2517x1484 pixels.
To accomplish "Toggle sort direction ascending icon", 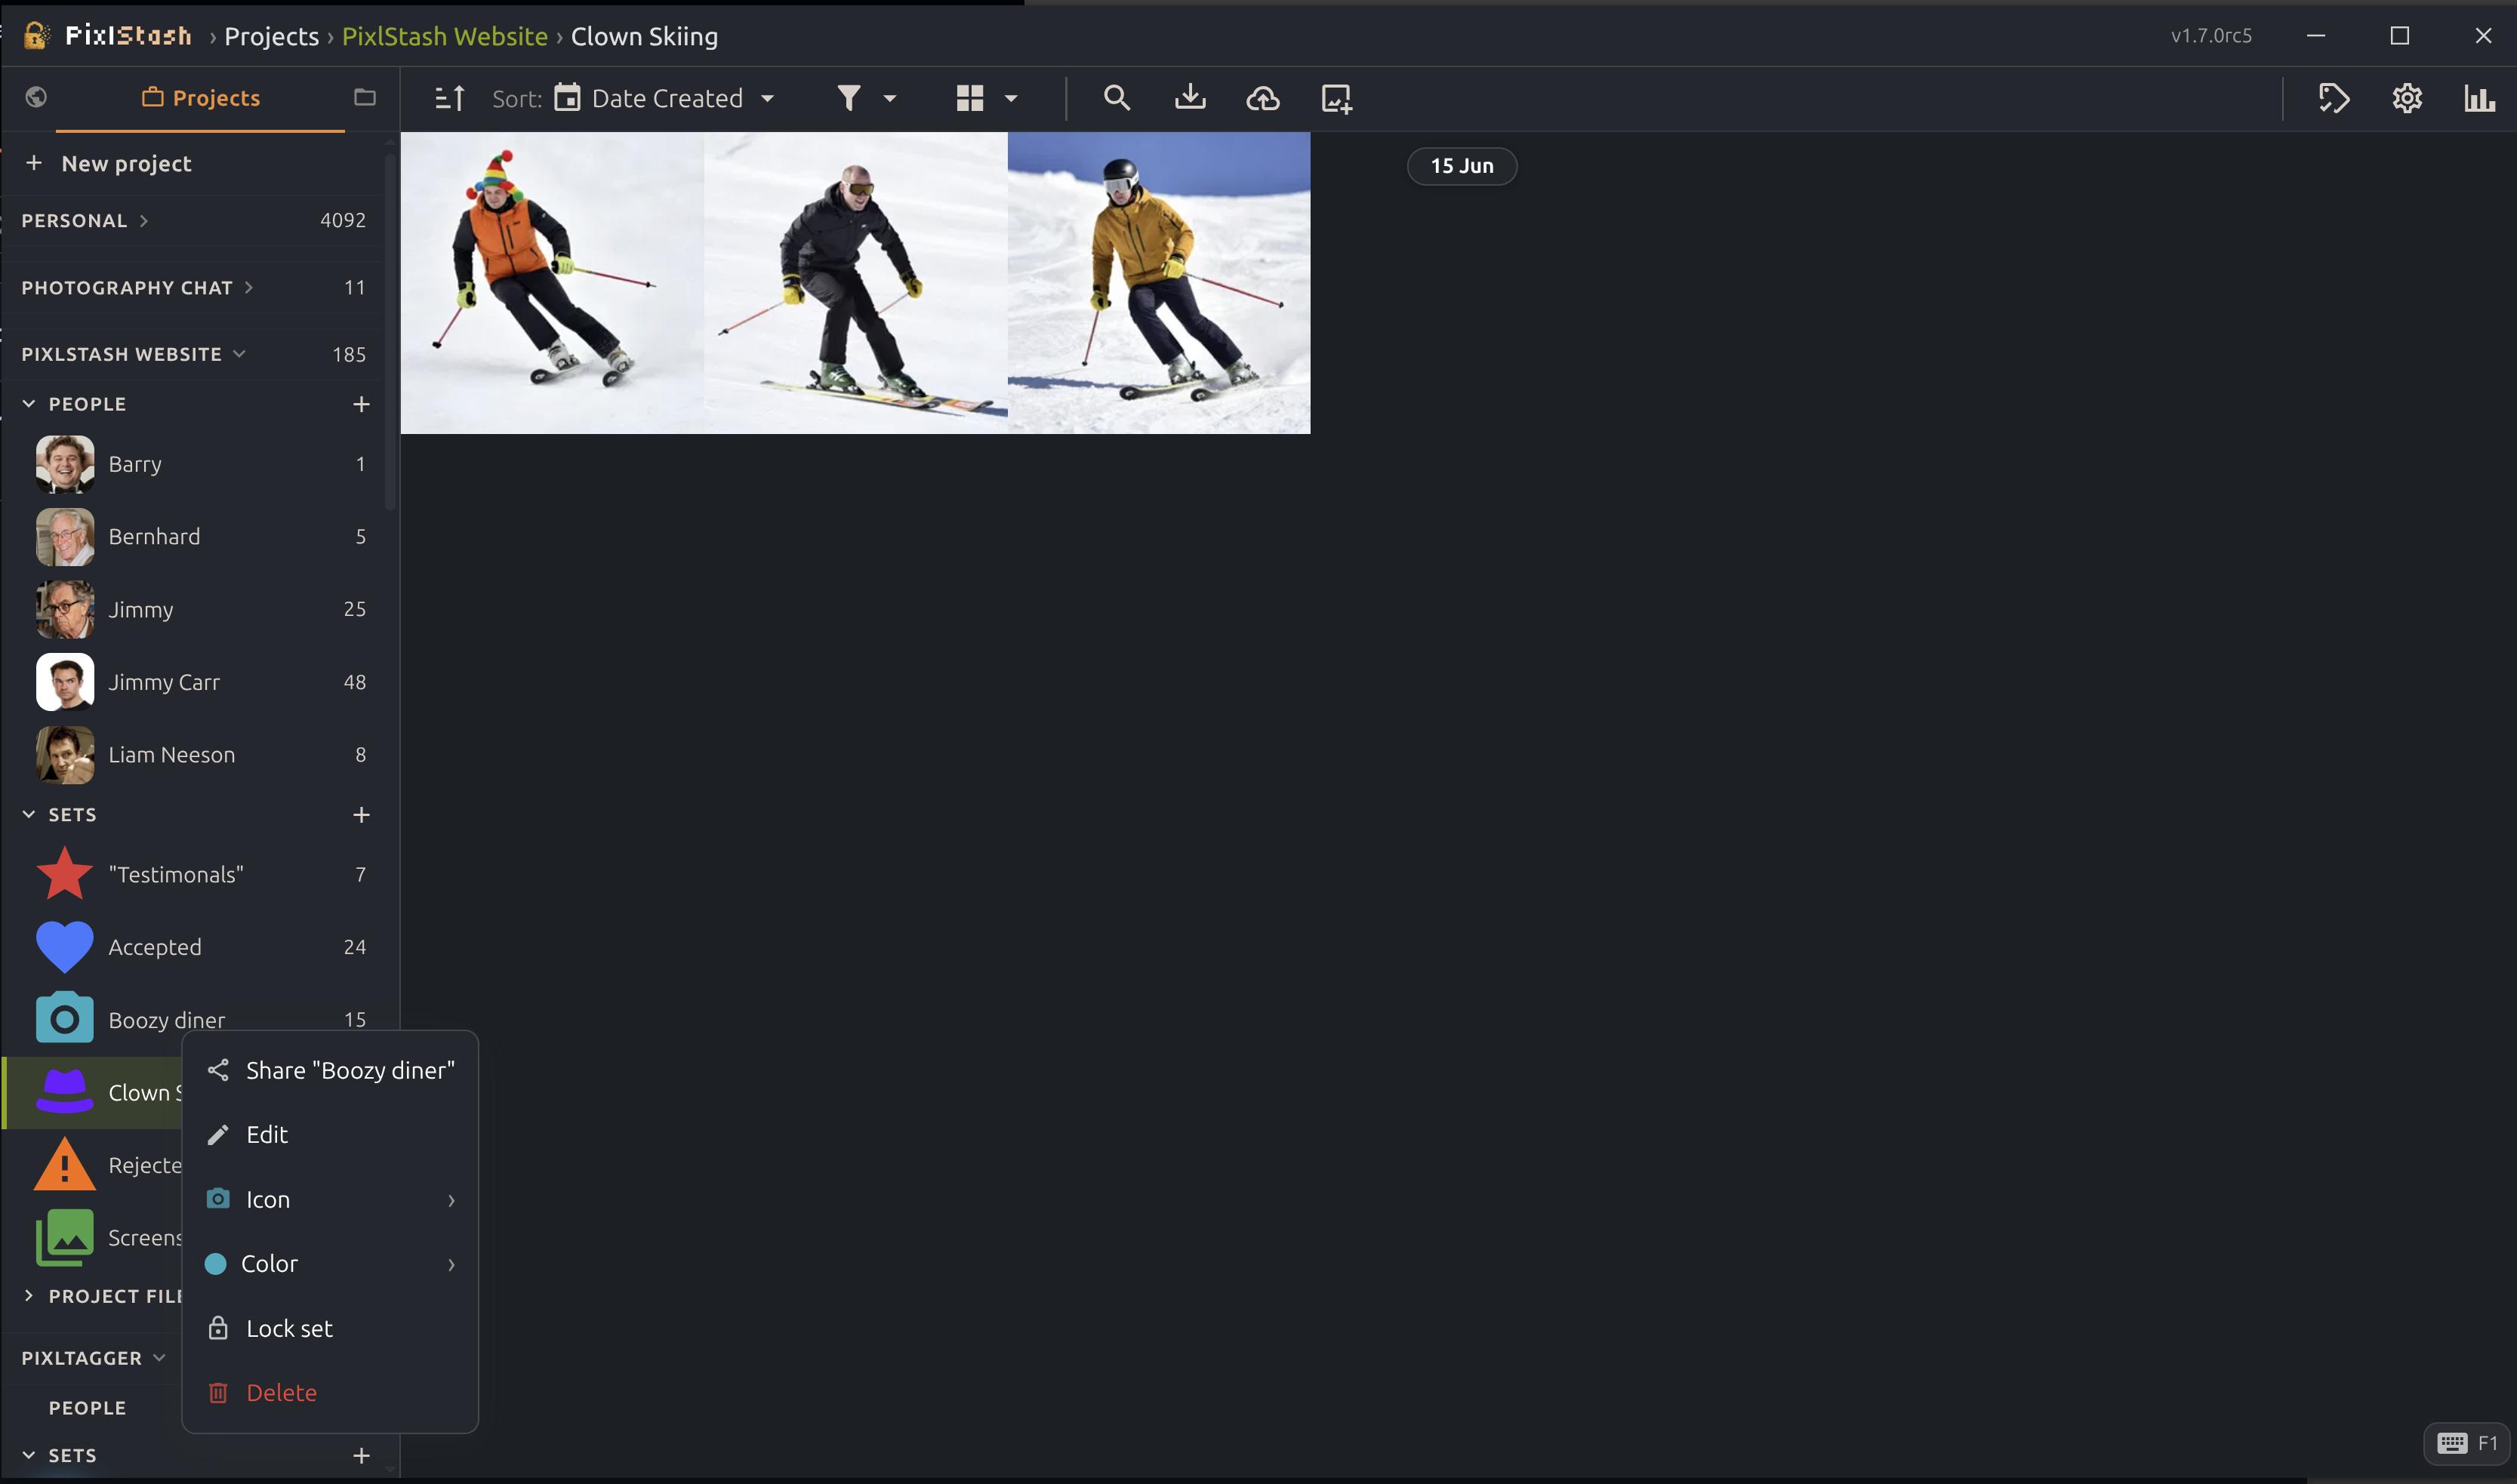I will (x=449, y=98).
